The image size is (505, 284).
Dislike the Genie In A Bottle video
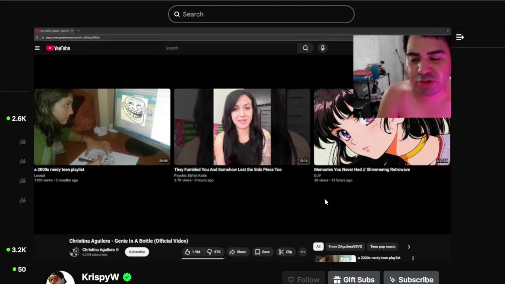[214, 252]
